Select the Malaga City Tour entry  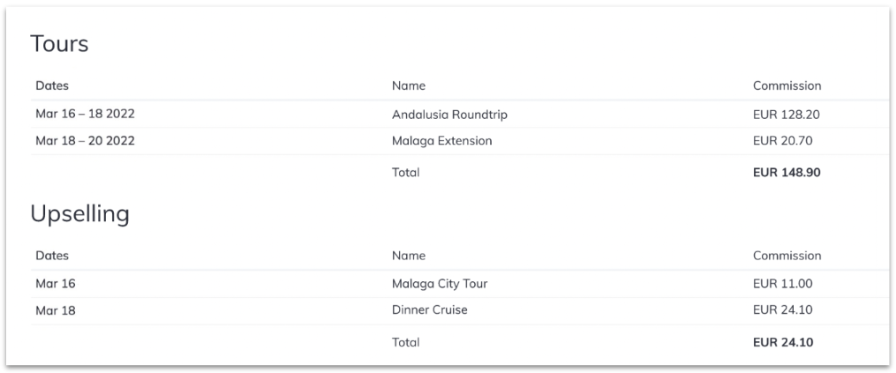[x=440, y=284]
